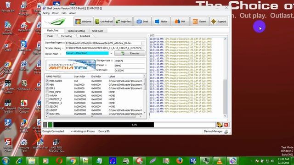Select the Mtk platform button
The height and width of the screenshot is (165, 294).
click(180, 22)
